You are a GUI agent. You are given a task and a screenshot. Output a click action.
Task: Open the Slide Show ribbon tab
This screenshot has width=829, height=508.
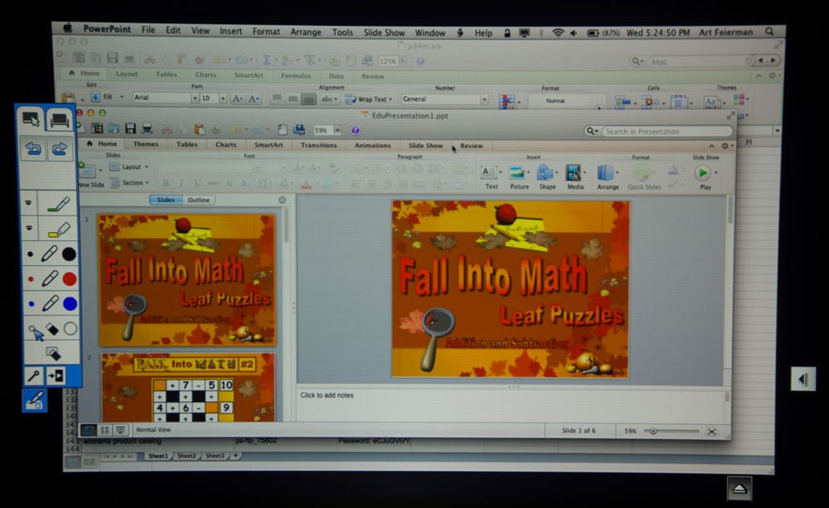click(425, 145)
